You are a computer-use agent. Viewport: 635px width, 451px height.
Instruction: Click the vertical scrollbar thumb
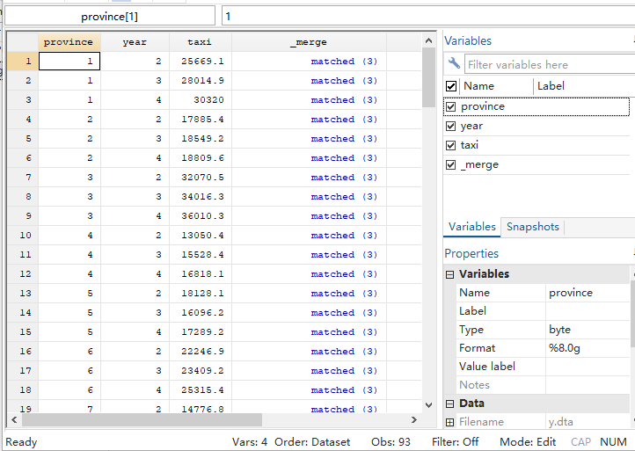428,76
